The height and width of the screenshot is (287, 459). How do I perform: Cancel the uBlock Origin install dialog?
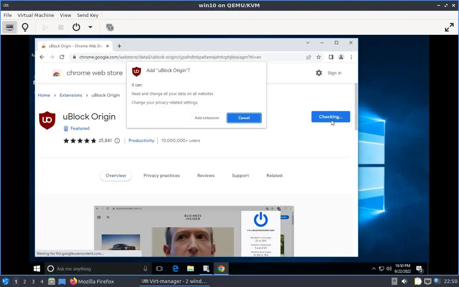click(244, 118)
